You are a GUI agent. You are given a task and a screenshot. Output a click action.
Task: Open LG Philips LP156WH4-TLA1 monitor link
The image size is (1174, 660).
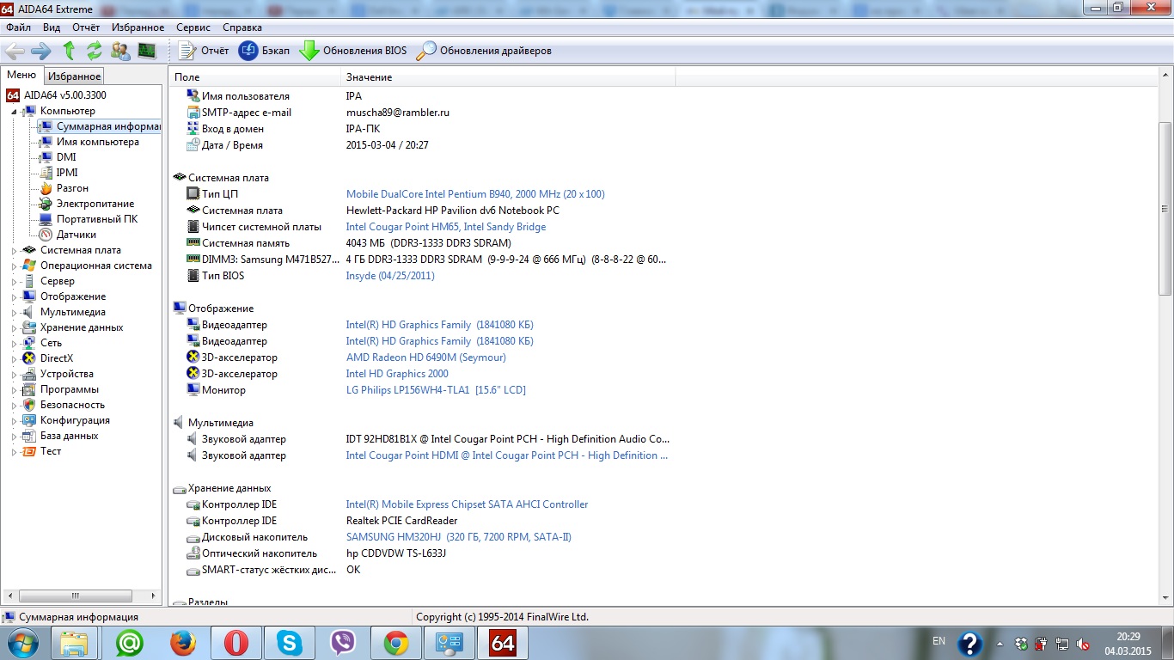click(436, 390)
